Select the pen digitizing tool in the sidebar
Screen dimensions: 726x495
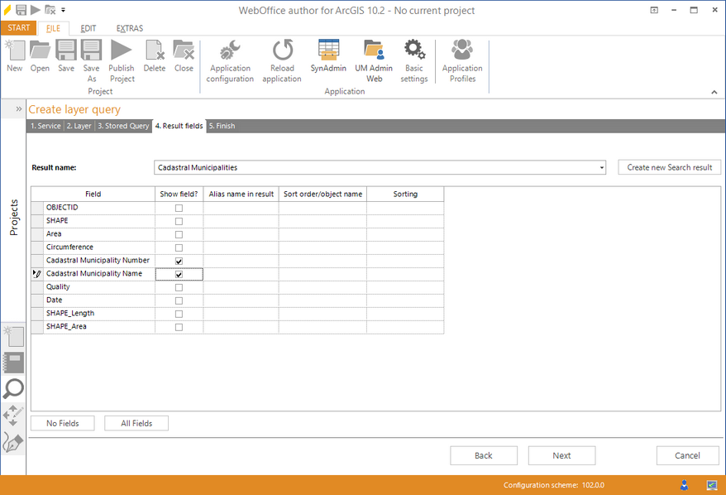[13, 443]
